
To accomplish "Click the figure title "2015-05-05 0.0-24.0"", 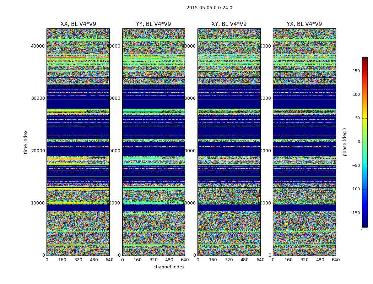I will pyautogui.click(x=209, y=8).
